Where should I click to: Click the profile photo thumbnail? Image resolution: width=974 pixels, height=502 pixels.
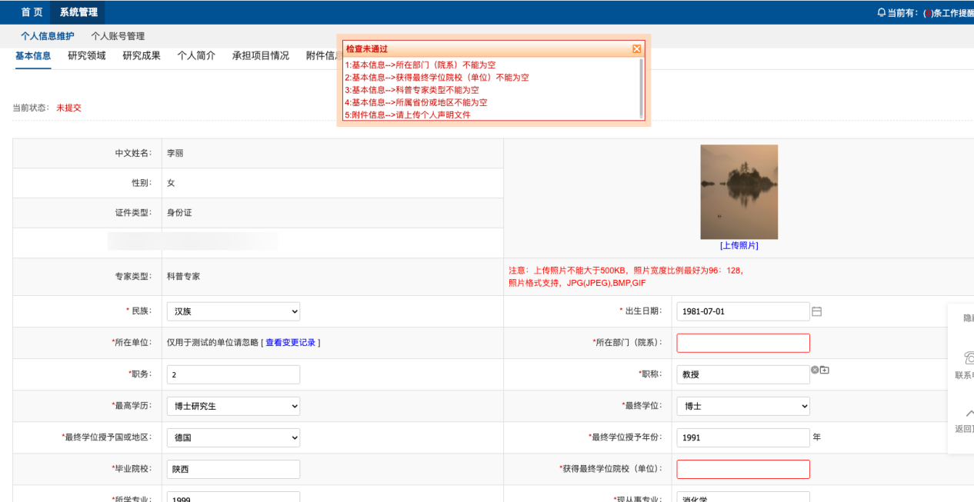739,191
